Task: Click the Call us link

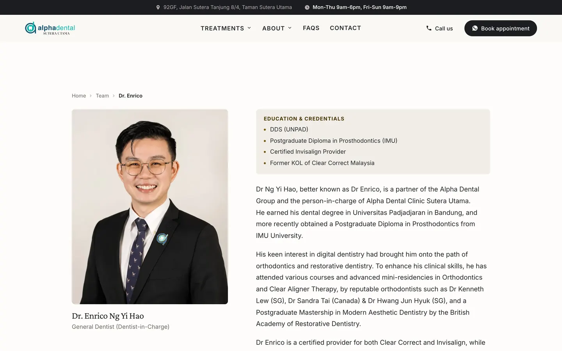Action: [439, 28]
